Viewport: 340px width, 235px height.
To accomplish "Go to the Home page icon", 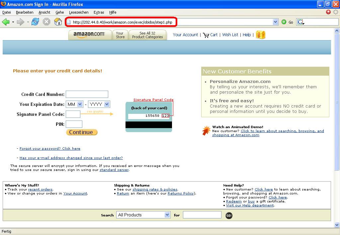I will (58, 22).
